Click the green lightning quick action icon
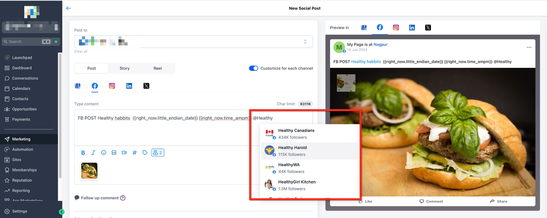 coord(56,42)
